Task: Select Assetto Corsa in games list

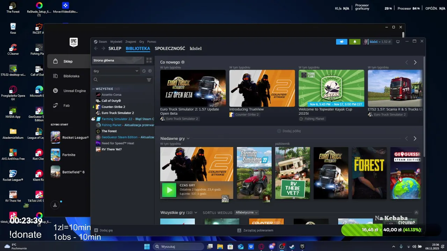Action: tap(111, 95)
